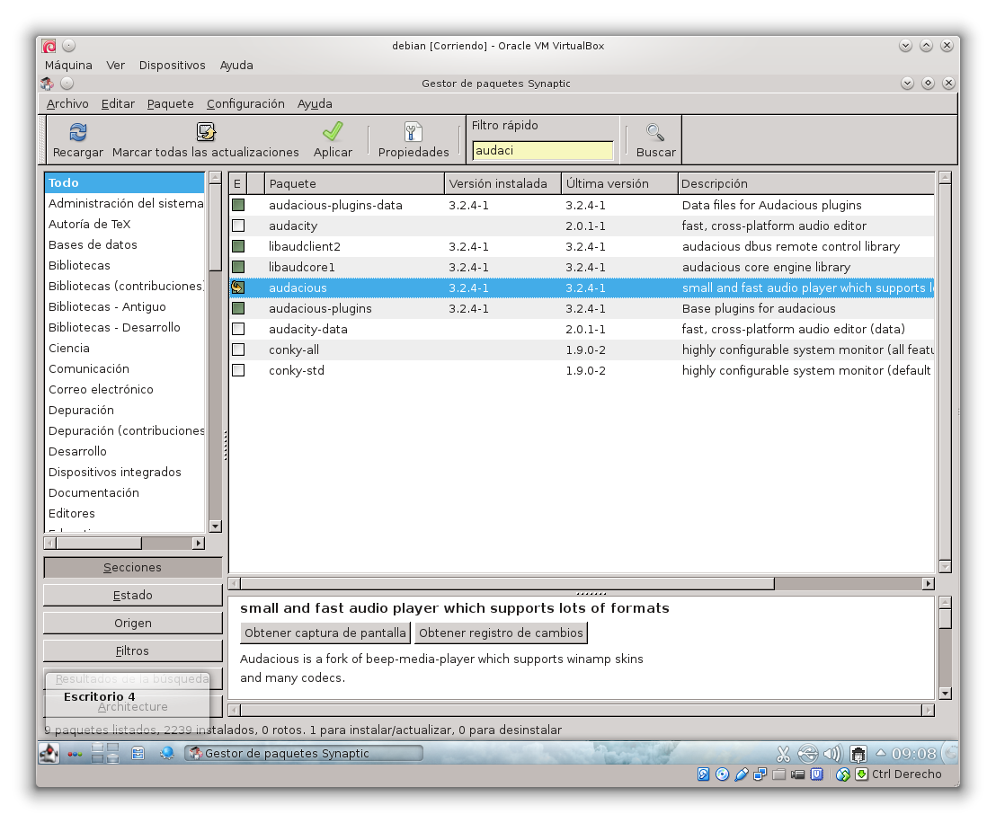Image resolution: width=996 pixels, height=823 pixels.
Task: Click VirtualBox hard disk status icon
Action: click(703, 774)
